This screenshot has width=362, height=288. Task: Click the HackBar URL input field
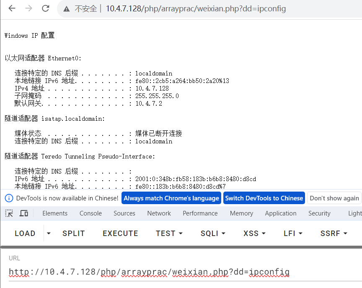coord(185,272)
